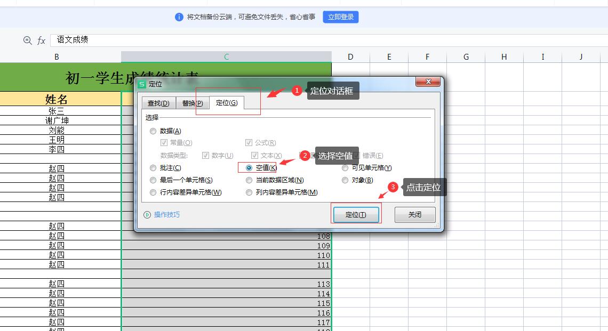Viewport: 608px width, 331px height.
Task: Select the 对象(B) radio option
Action: tap(345, 180)
